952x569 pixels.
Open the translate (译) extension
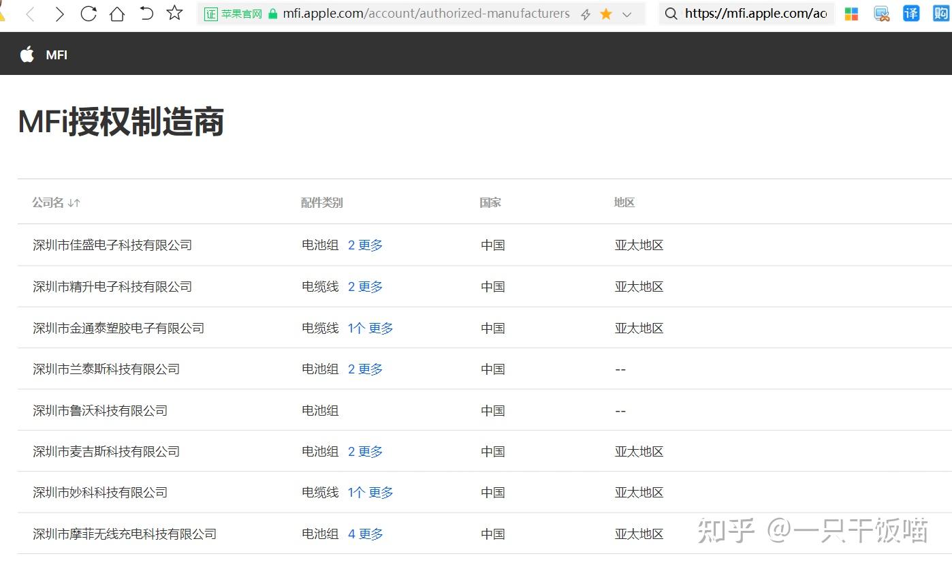pyautogui.click(x=911, y=13)
